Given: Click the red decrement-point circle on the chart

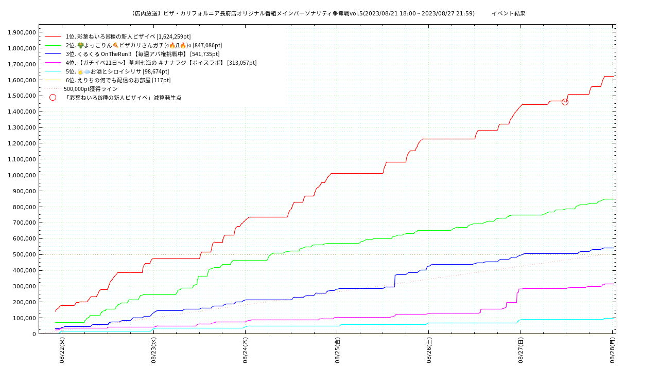Looking at the screenshot, I should [565, 102].
